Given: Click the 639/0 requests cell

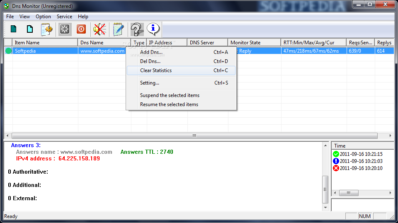Looking at the screenshot, I should [360, 51].
